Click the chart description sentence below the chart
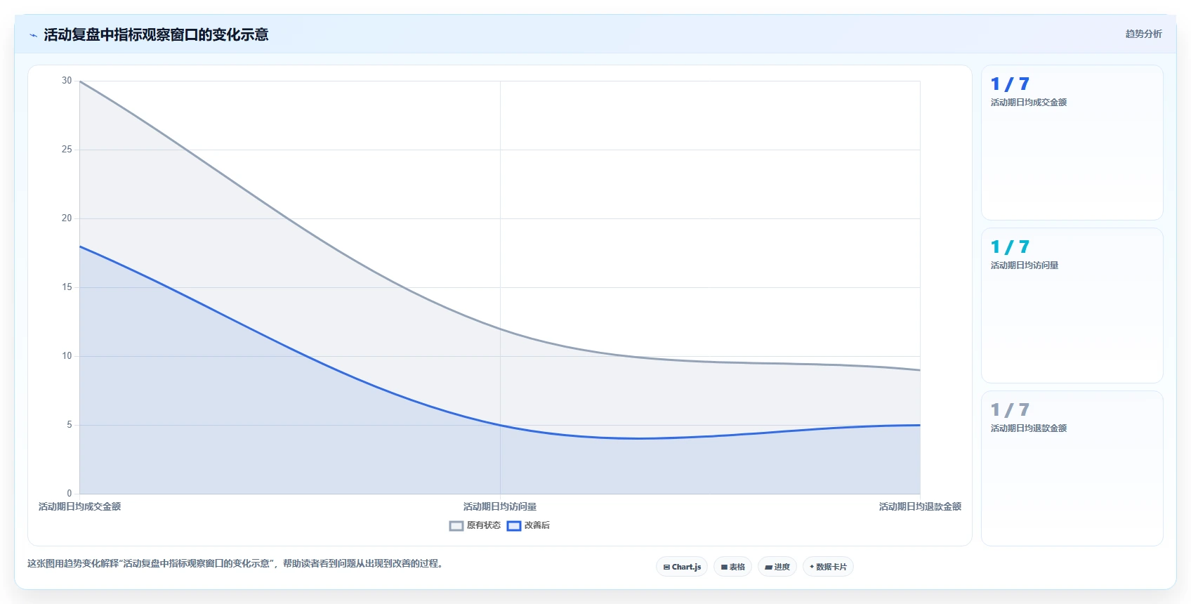 [x=236, y=563]
